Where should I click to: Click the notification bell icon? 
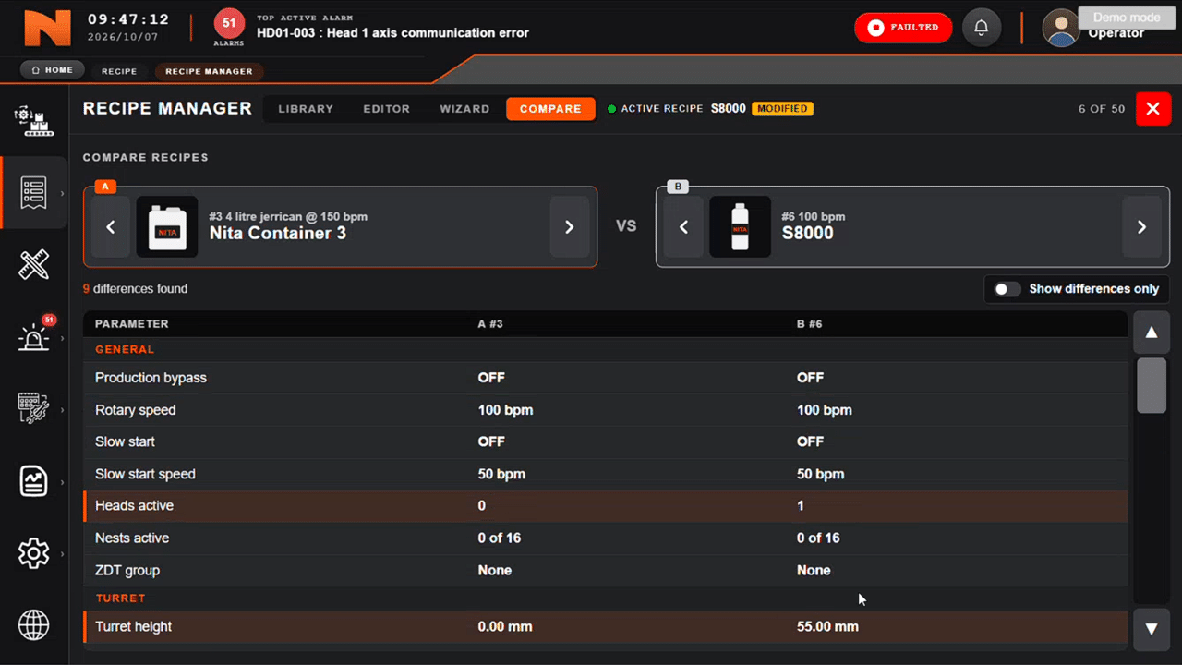coord(982,28)
